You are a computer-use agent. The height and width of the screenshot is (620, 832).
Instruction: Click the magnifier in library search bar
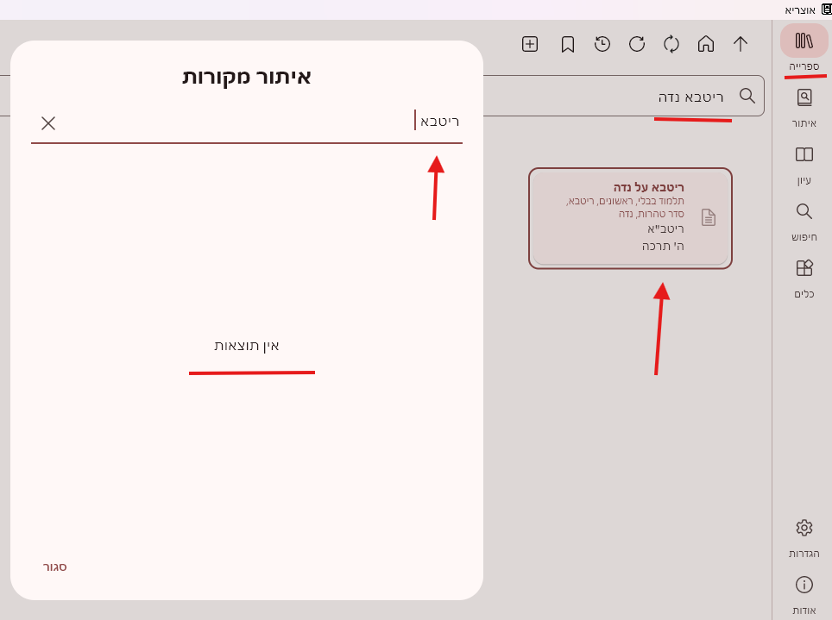point(747,96)
